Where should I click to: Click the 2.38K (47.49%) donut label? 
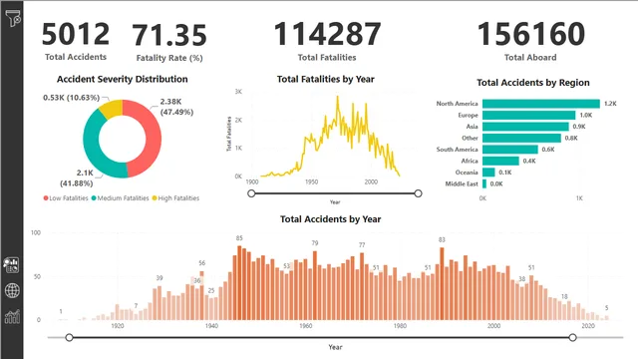[x=176, y=107]
